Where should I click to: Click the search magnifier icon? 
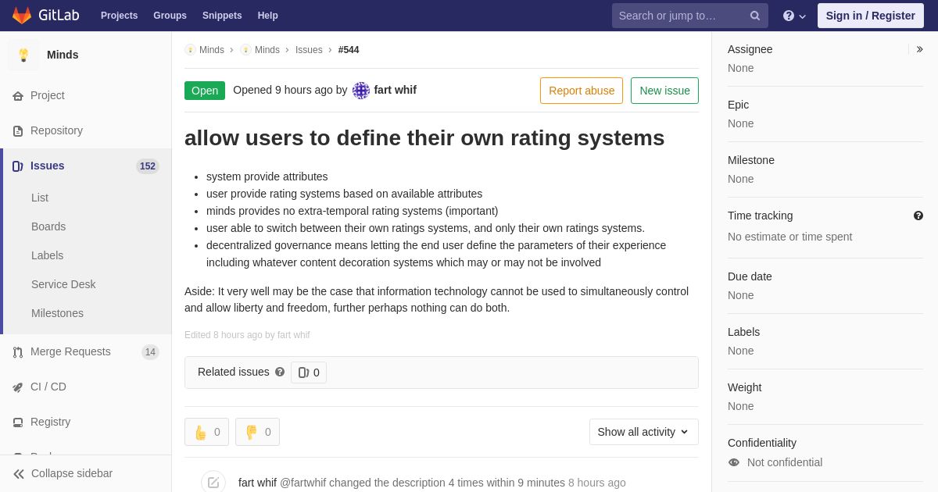click(x=755, y=16)
